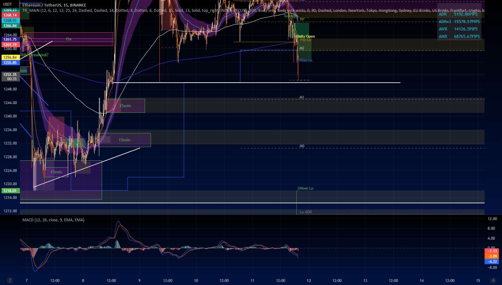This screenshot has height=285, width=502.
Task: Select the MACD indicator legend
Action: 53,220
